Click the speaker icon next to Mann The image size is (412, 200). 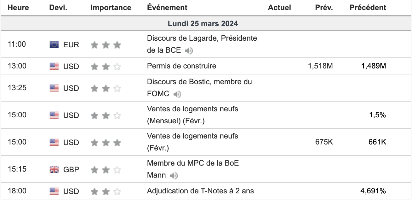(174, 175)
